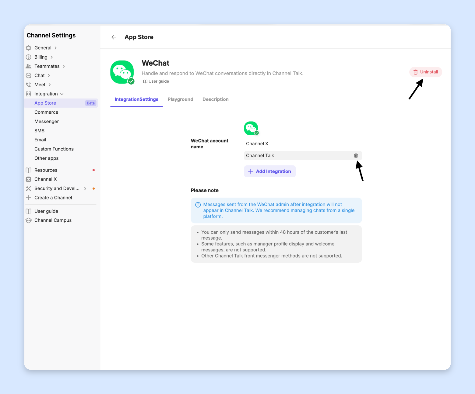Click the Security and Devel... tools icon
Viewport: 475px width, 394px height.
[29, 188]
